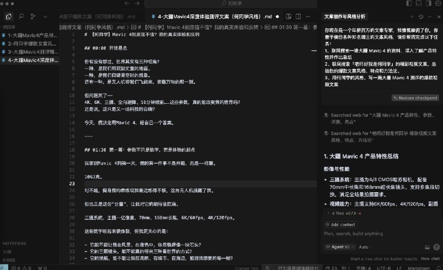Select 2-何同学爆款文案 file in explorer
The height and width of the screenshot is (270, 443).
point(29,43)
